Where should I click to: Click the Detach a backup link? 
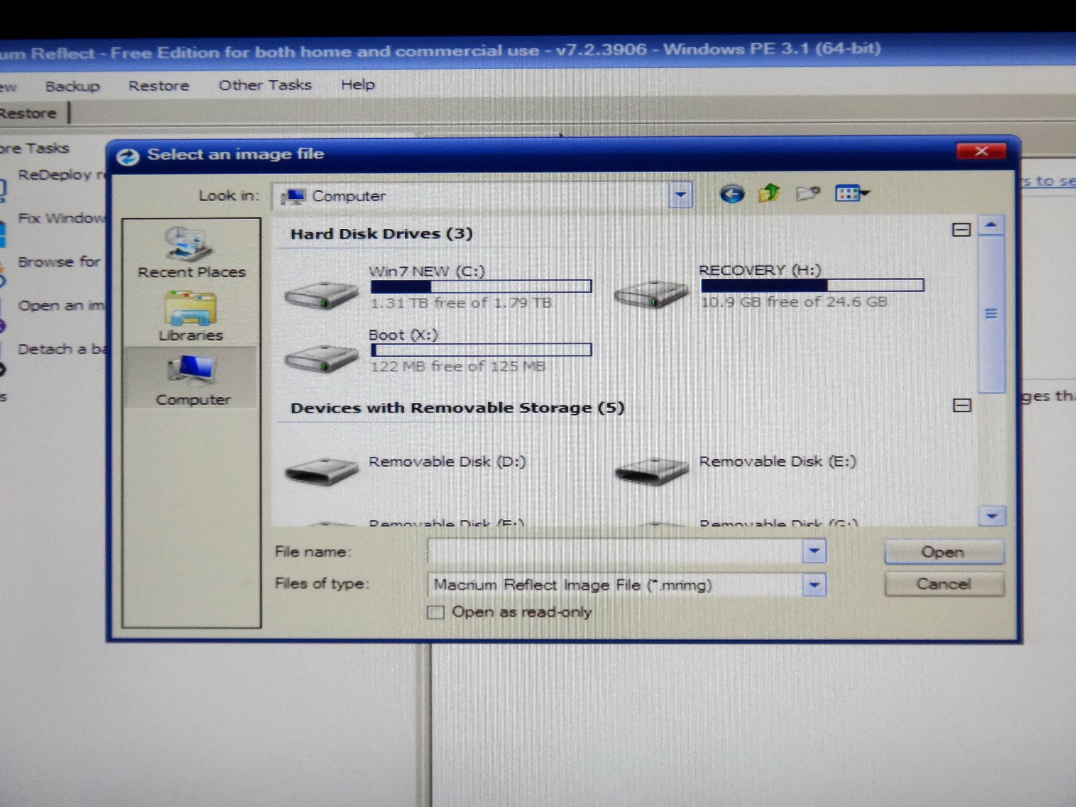click(62, 349)
